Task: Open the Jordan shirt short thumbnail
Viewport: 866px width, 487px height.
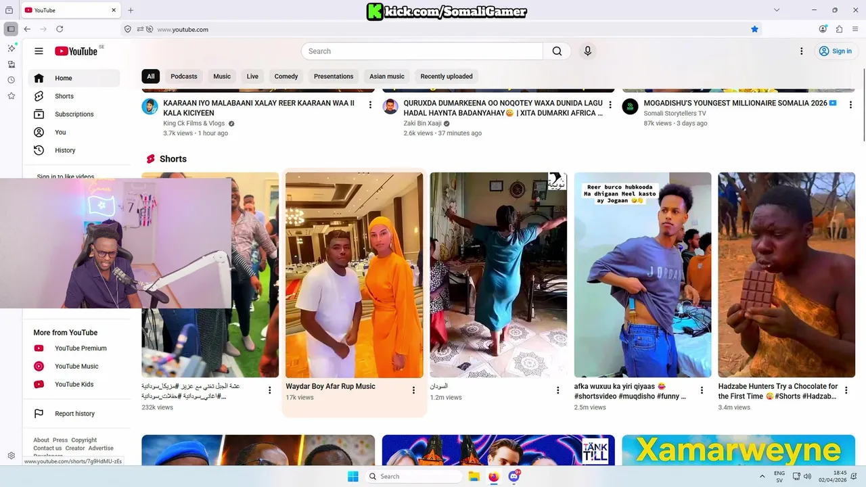Action: (x=643, y=275)
